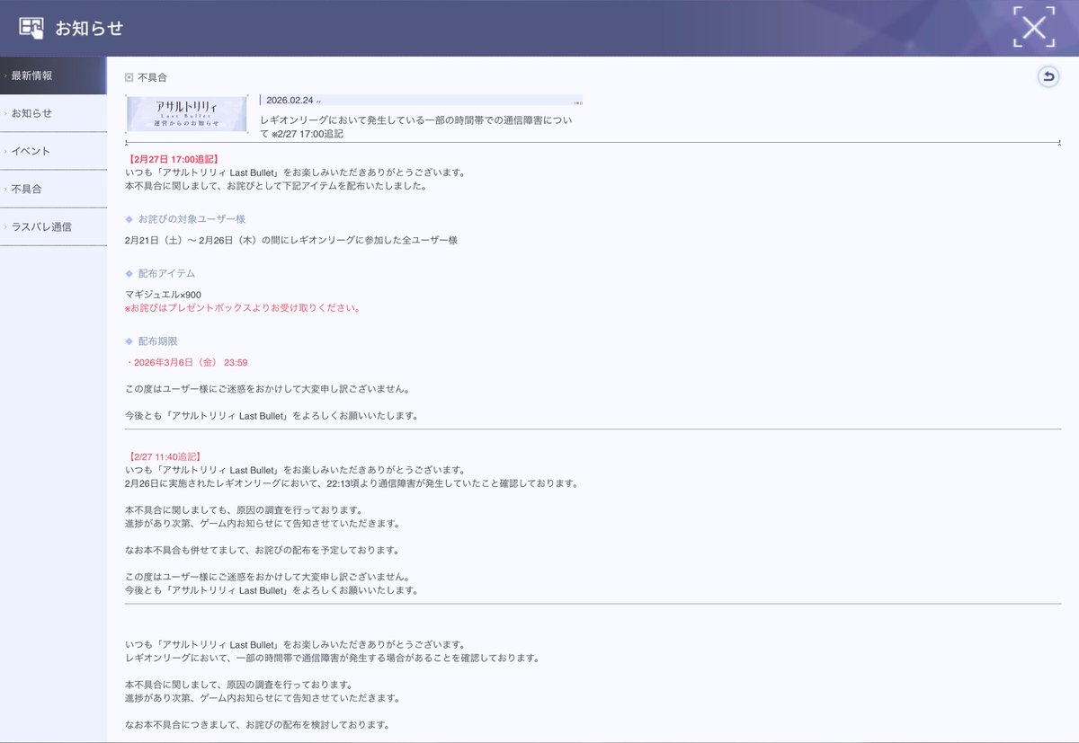This screenshot has width=1079, height=743.
Task: Click the red プレゼントボックス note
Action: point(243,308)
